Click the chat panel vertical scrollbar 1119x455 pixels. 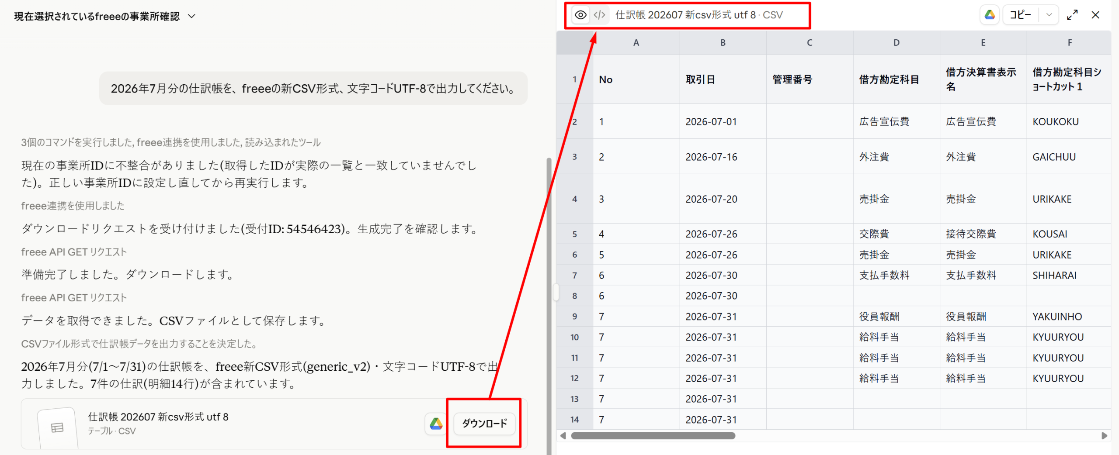click(x=549, y=306)
